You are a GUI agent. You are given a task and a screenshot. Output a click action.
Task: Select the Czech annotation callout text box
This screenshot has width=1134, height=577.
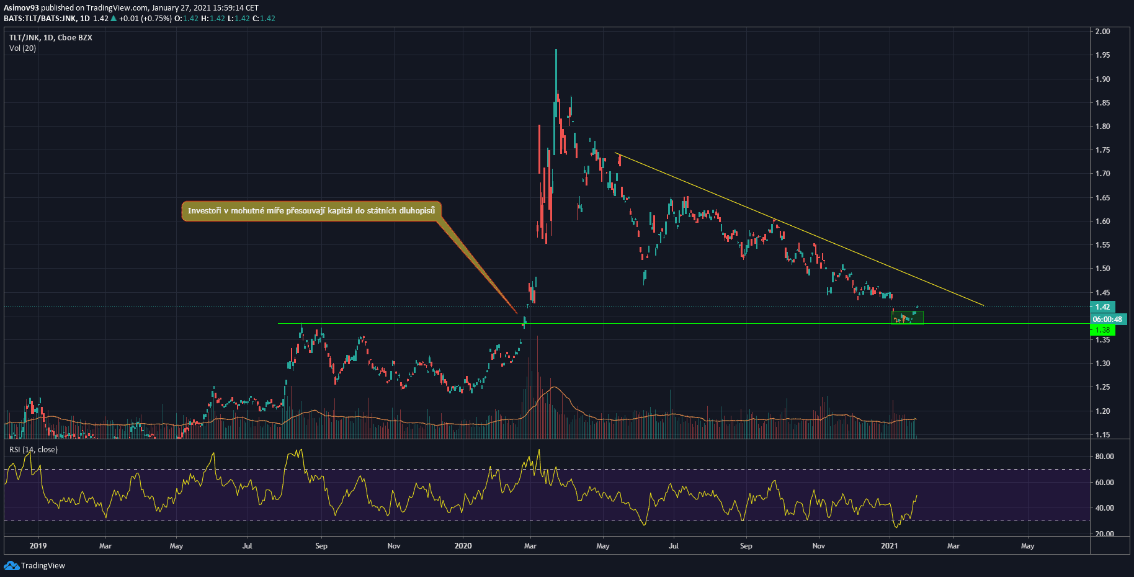coord(311,211)
